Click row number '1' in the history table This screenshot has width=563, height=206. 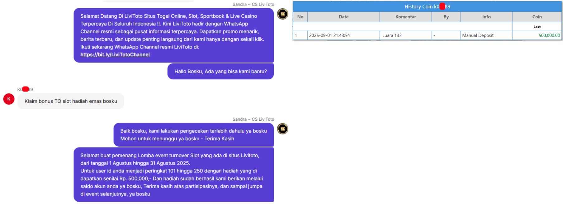click(x=300, y=35)
